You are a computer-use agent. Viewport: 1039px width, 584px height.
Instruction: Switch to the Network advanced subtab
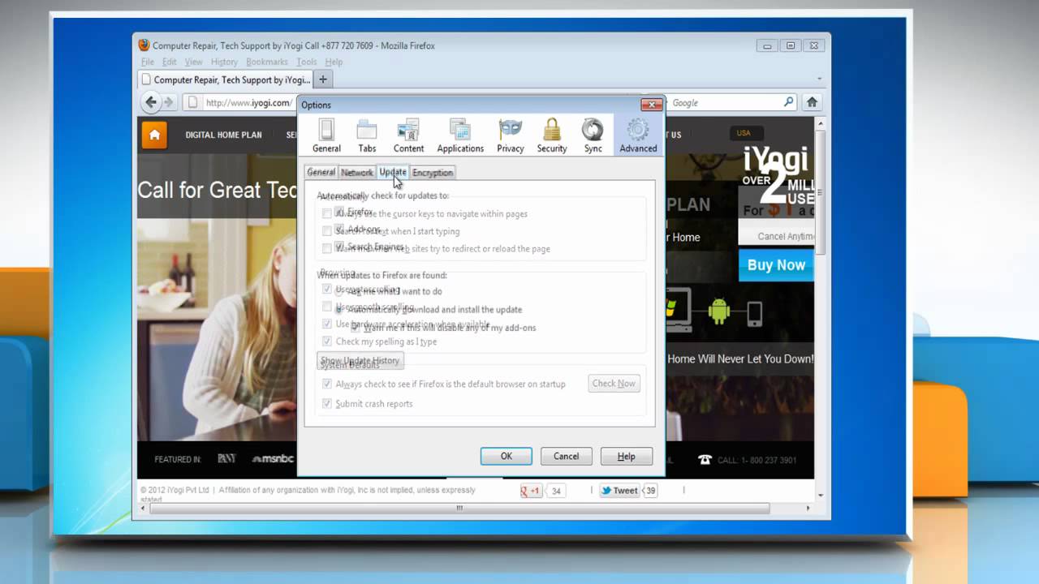[356, 172]
